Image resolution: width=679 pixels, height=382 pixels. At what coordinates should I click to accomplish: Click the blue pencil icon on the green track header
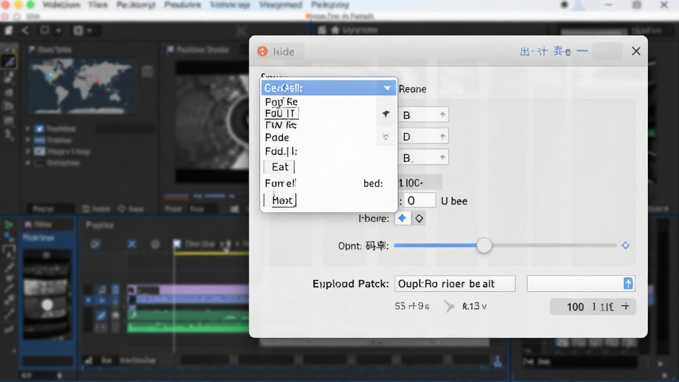pos(101,316)
